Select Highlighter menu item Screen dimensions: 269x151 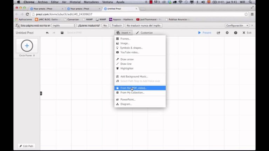(x=140, y=68)
